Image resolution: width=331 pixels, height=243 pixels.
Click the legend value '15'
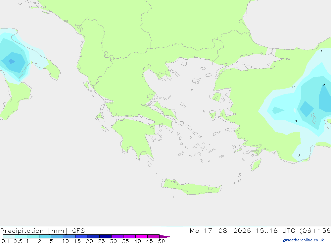click(77, 241)
